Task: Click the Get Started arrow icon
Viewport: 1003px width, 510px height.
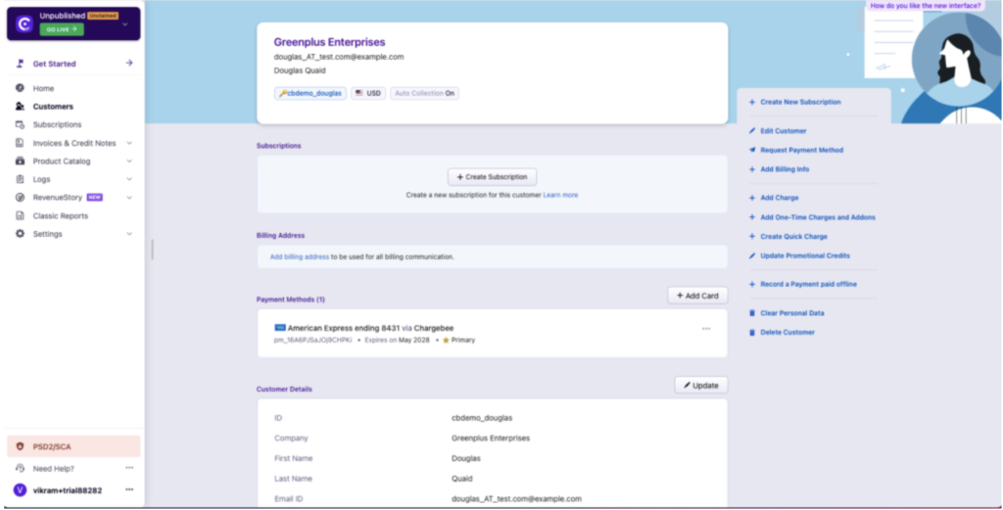Action: pyautogui.click(x=129, y=64)
